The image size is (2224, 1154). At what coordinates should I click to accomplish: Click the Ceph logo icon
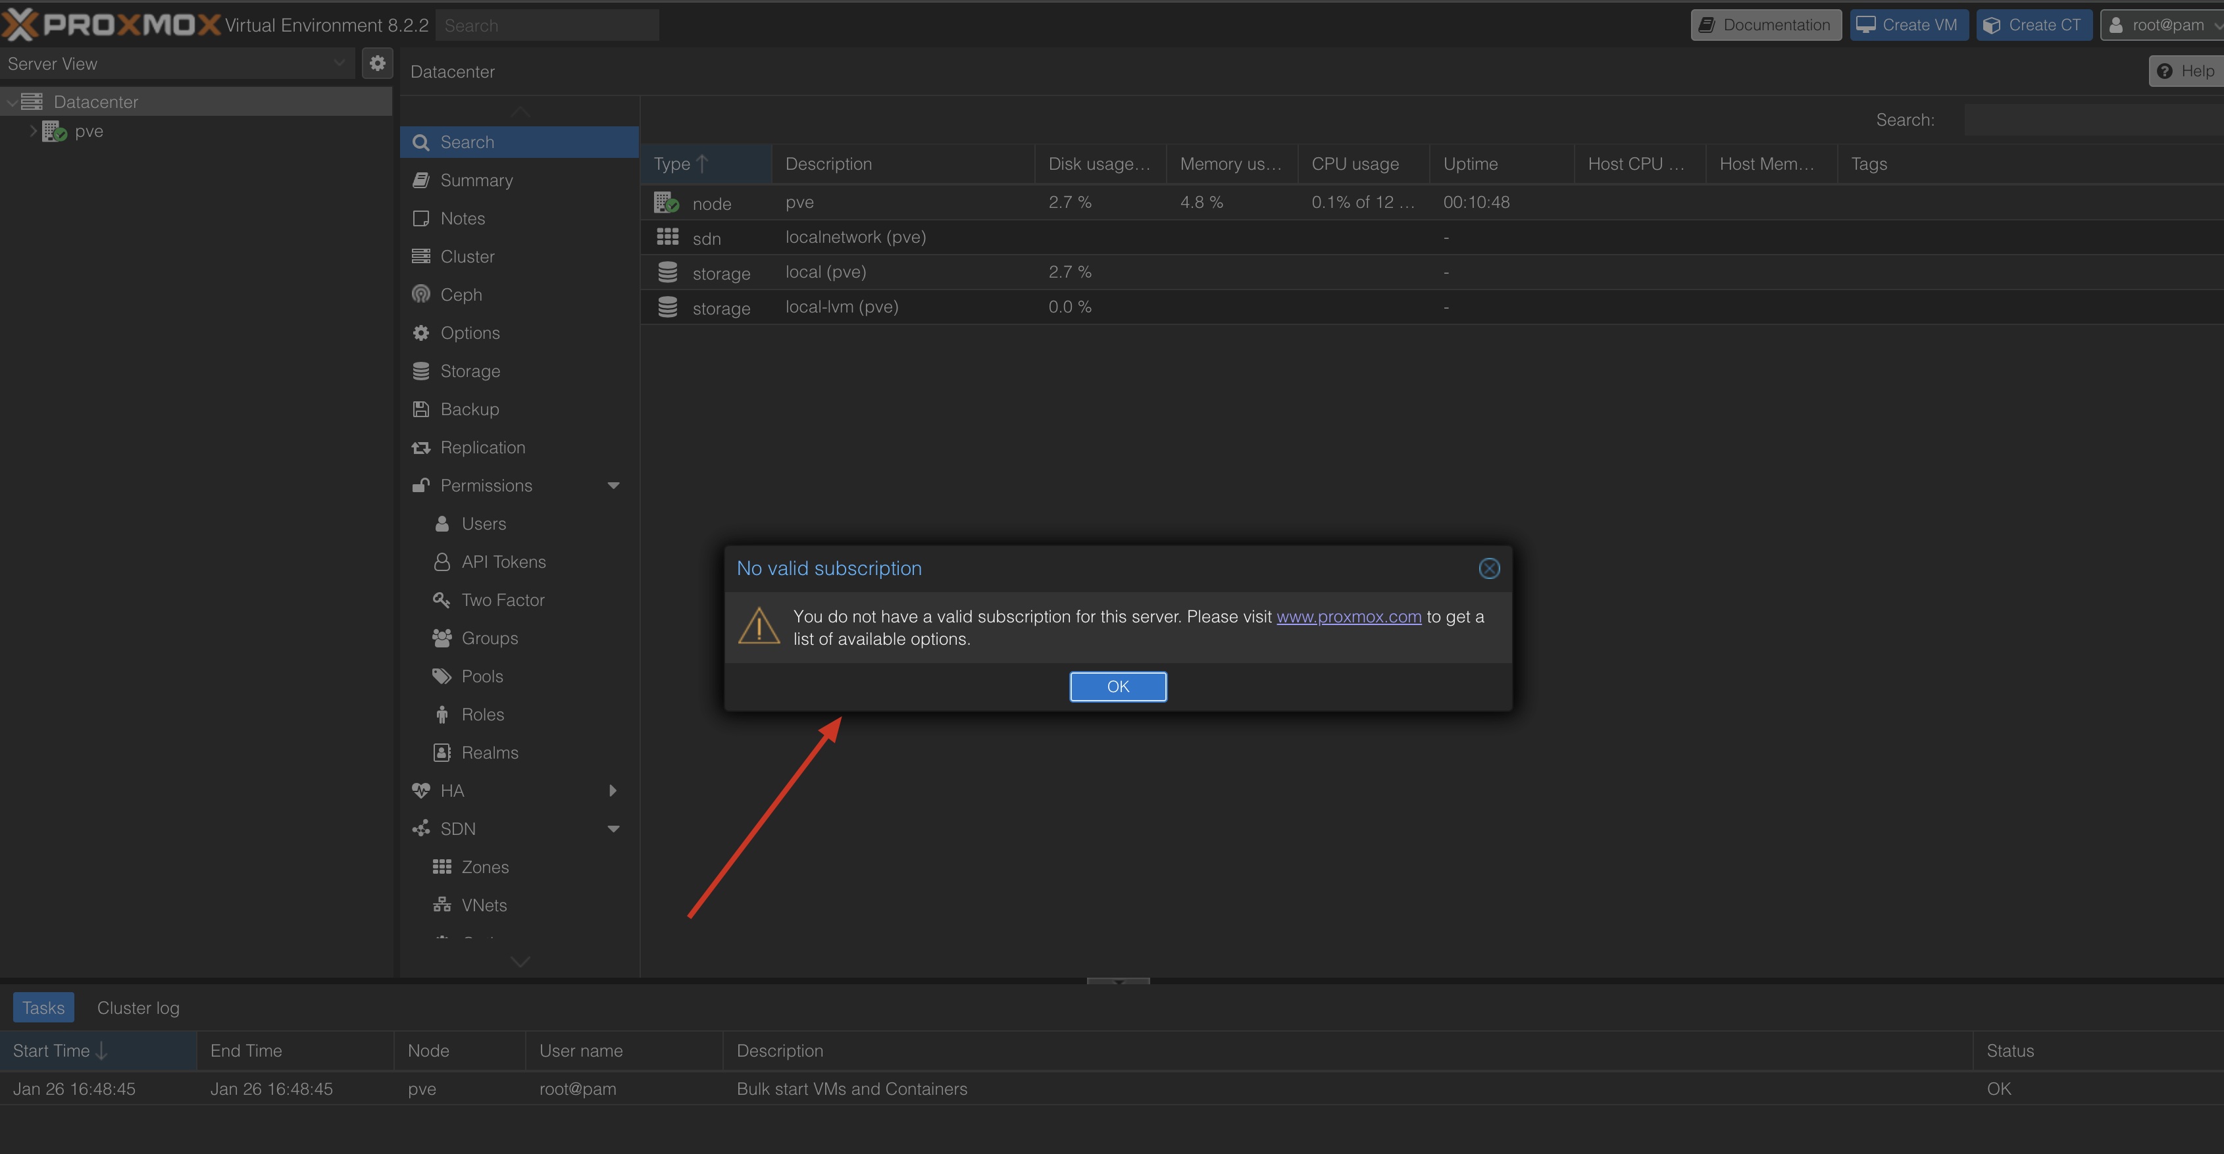[x=420, y=294]
